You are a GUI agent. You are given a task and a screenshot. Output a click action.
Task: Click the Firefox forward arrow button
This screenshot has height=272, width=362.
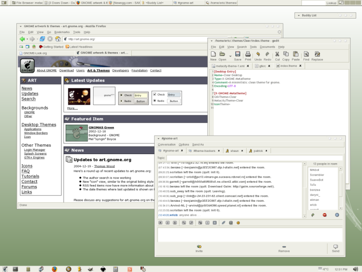[x=32, y=39]
